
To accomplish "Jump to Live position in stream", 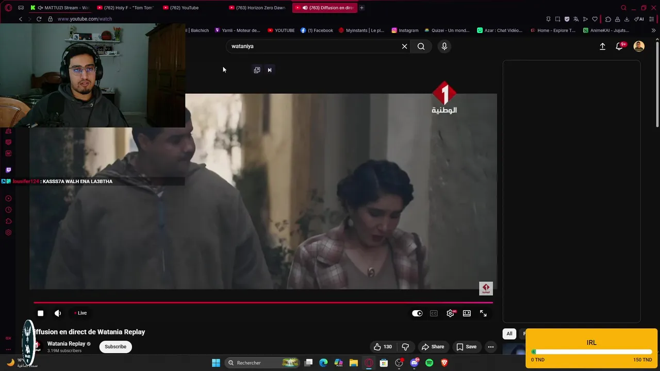I will click(x=80, y=313).
